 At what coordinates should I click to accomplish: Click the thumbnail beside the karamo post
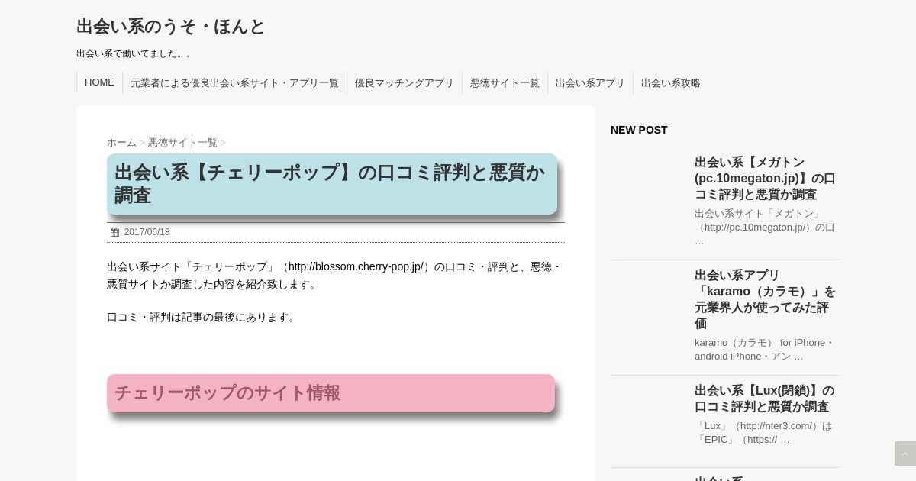pyautogui.click(x=649, y=305)
